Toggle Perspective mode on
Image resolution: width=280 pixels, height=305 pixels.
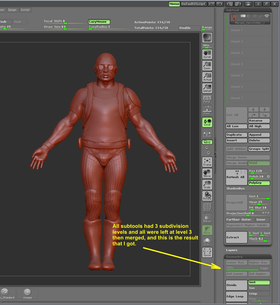(x=207, y=99)
